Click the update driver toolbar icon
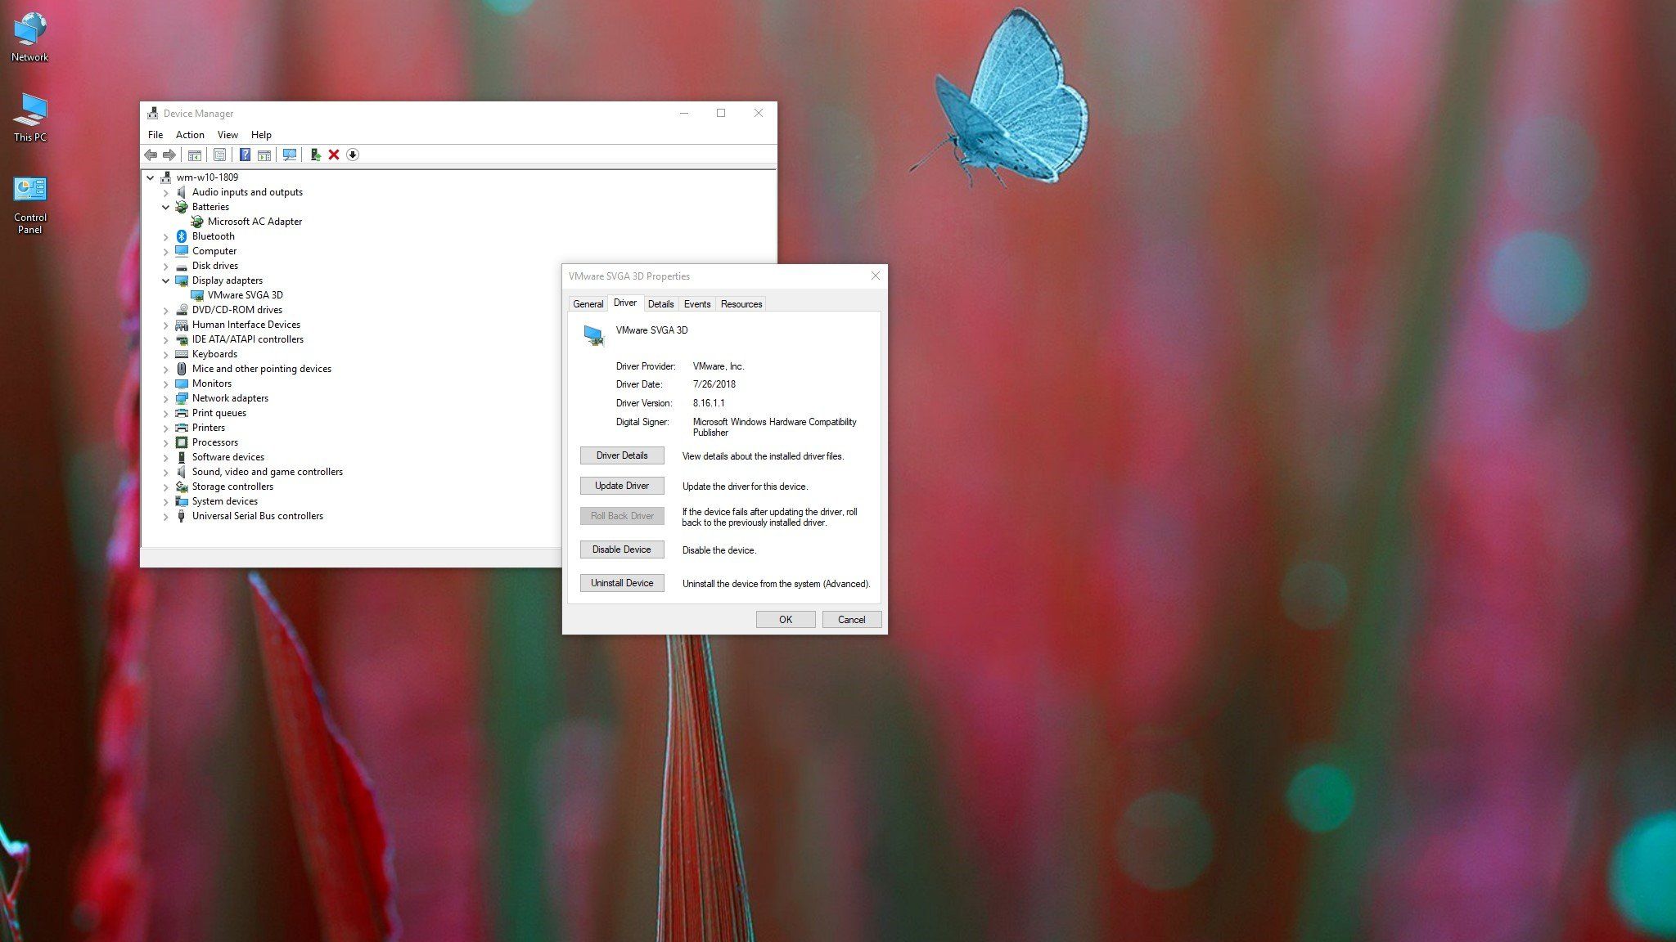The image size is (1676, 942). pos(315,155)
